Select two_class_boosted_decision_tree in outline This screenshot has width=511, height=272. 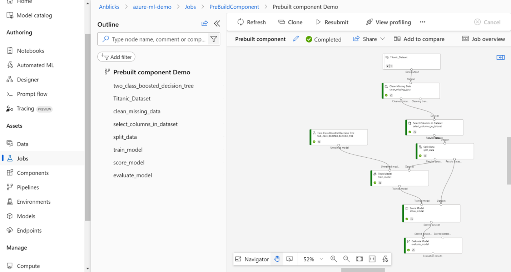tap(153, 86)
